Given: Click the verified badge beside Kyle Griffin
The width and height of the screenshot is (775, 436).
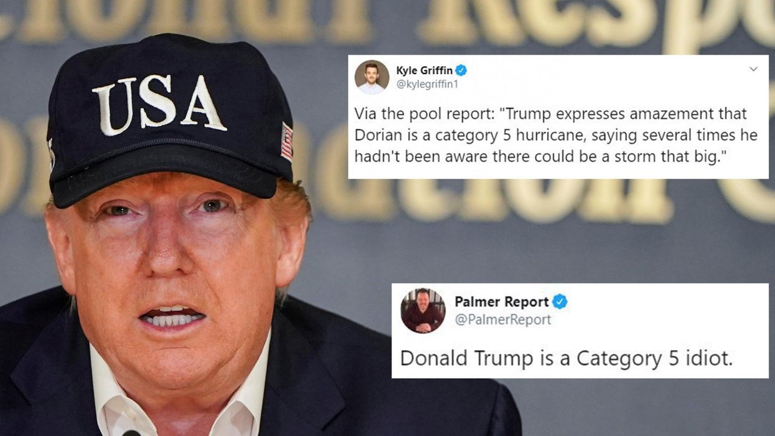Looking at the screenshot, I should (x=461, y=70).
